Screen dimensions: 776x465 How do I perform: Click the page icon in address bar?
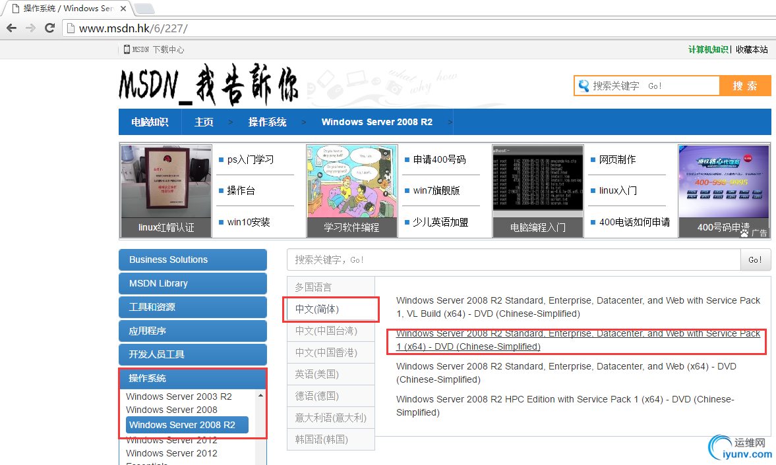[x=71, y=28]
